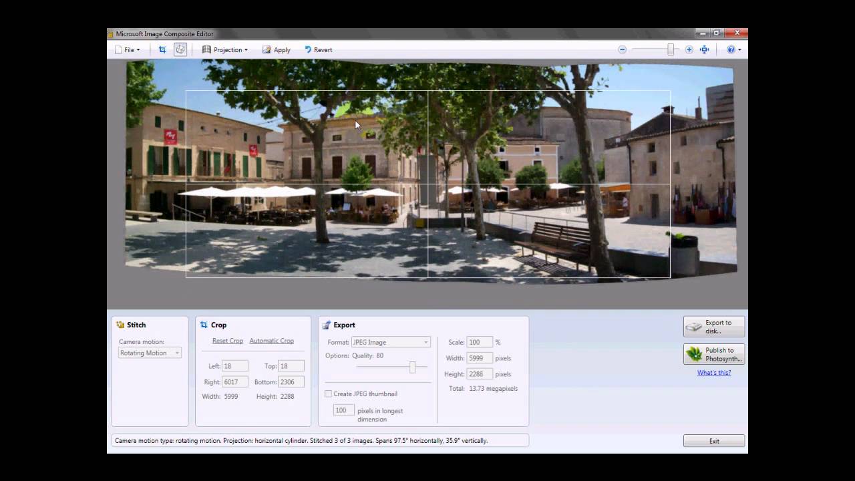The height and width of the screenshot is (481, 855).
Task: Open the Camera motion dropdown
Action: click(x=150, y=353)
